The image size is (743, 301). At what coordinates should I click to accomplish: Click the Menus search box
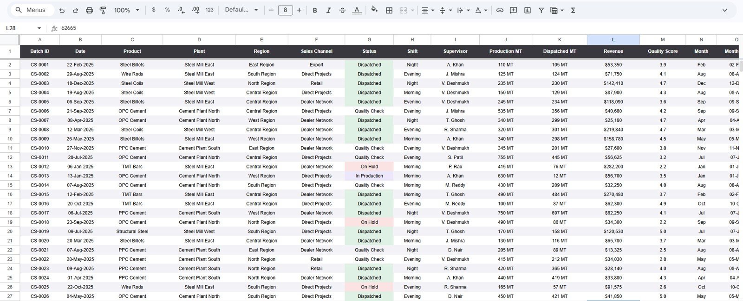[32, 10]
